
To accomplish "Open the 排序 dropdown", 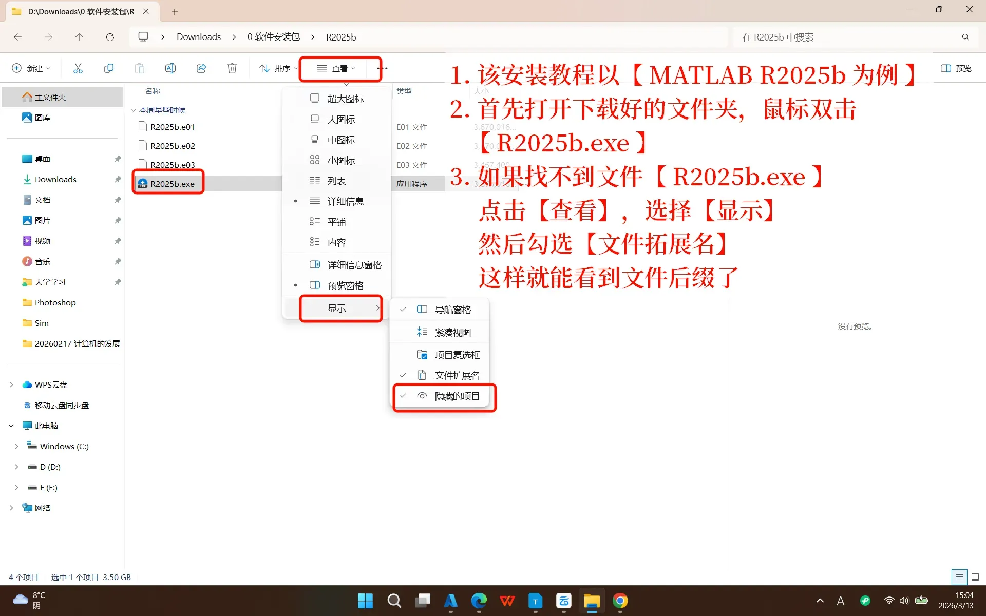I will pos(277,68).
